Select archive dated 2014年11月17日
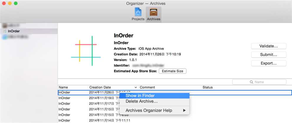The image size is (292, 123). click(175, 103)
